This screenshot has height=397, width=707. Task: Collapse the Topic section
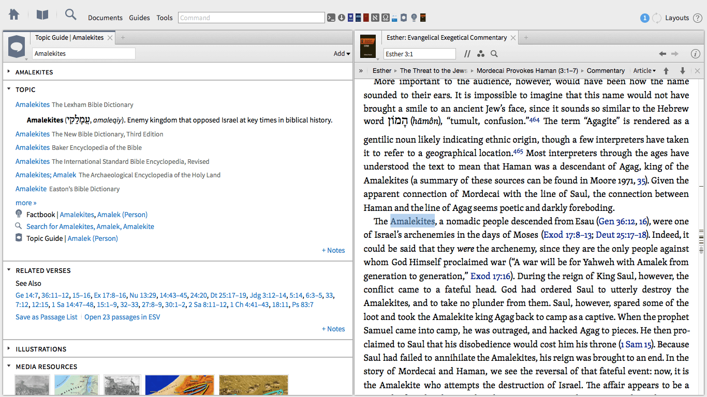9,89
